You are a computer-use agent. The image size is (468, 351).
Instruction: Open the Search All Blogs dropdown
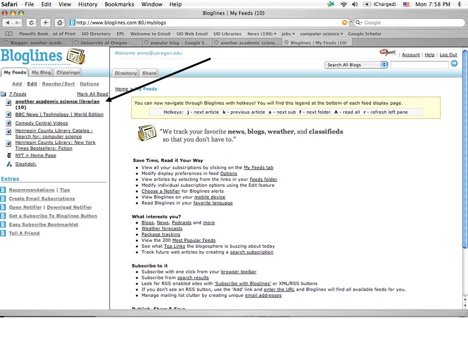[x=356, y=65]
